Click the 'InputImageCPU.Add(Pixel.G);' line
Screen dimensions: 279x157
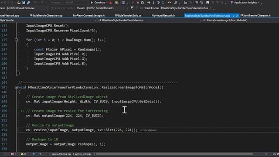click(61, 59)
